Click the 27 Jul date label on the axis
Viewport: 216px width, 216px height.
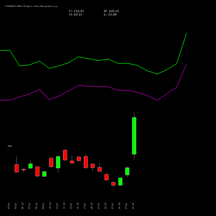(126, 206)
